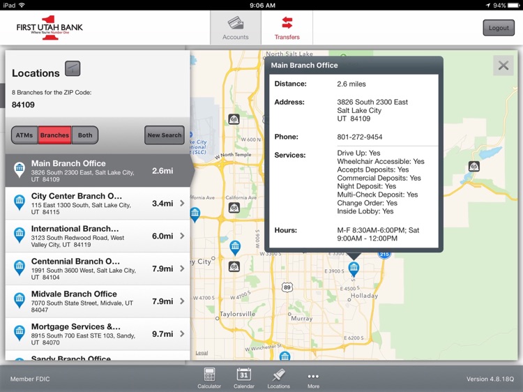This screenshot has width=523, height=392.
Task: Open the Transfers tab
Action: [287, 28]
